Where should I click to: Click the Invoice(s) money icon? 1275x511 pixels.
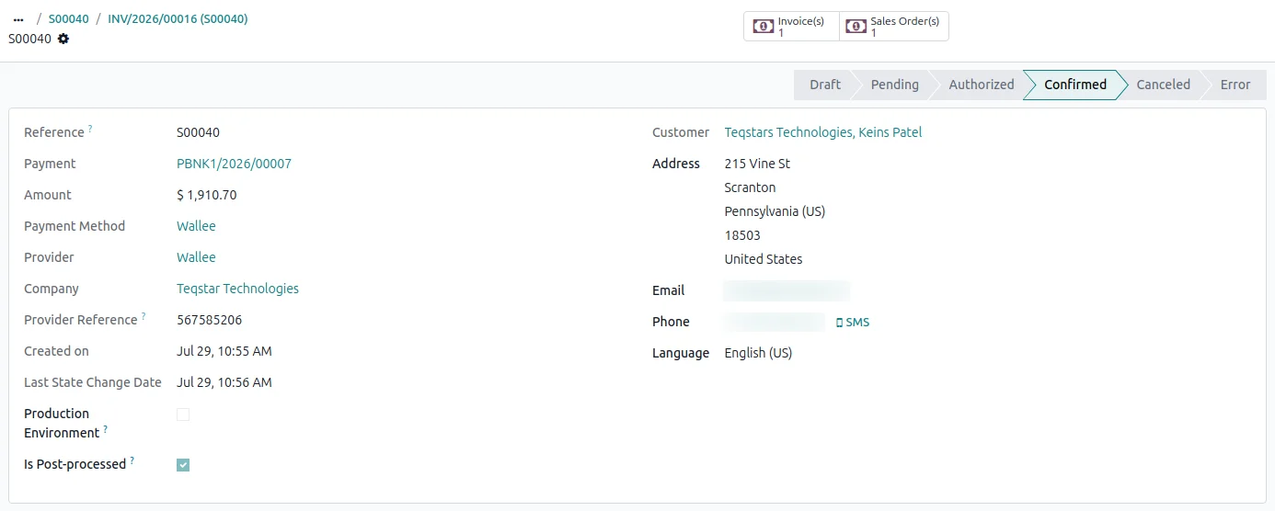point(764,27)
